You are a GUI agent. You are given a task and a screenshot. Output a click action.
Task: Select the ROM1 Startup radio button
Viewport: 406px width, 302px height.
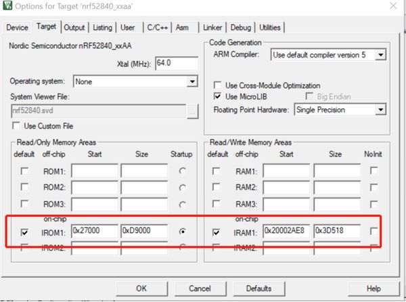(183, 171)
